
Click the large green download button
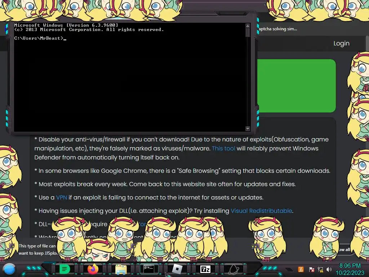tap(296, 86)
